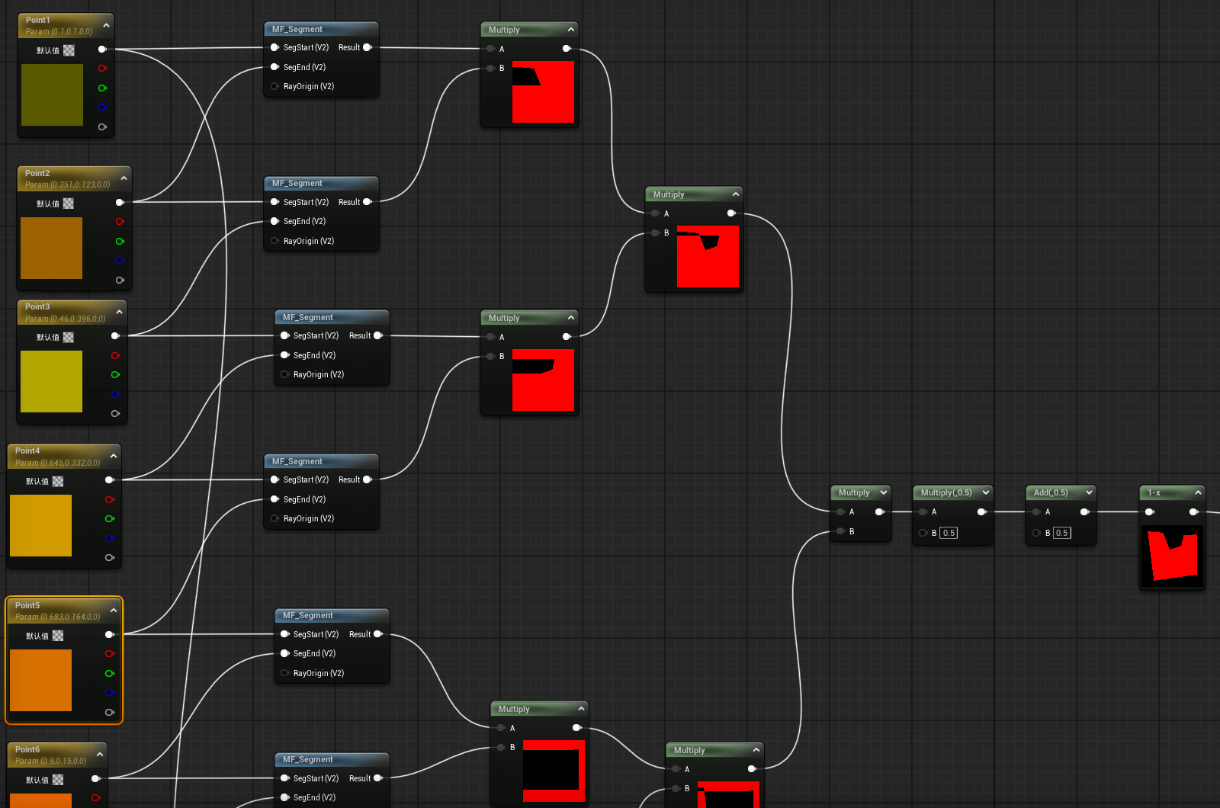Click the B value field on Multiply(,0.5)

(949, 533)
